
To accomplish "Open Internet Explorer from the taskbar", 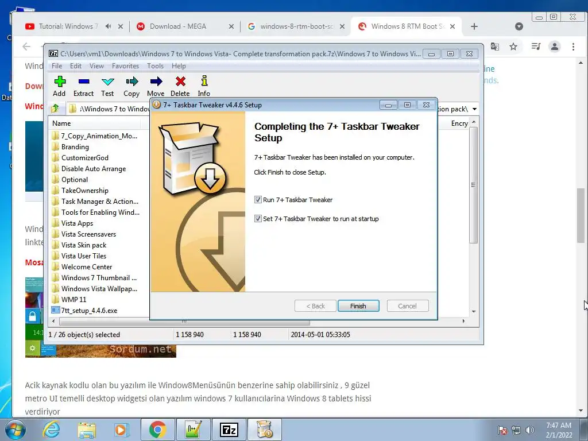I will coord(51,430).
